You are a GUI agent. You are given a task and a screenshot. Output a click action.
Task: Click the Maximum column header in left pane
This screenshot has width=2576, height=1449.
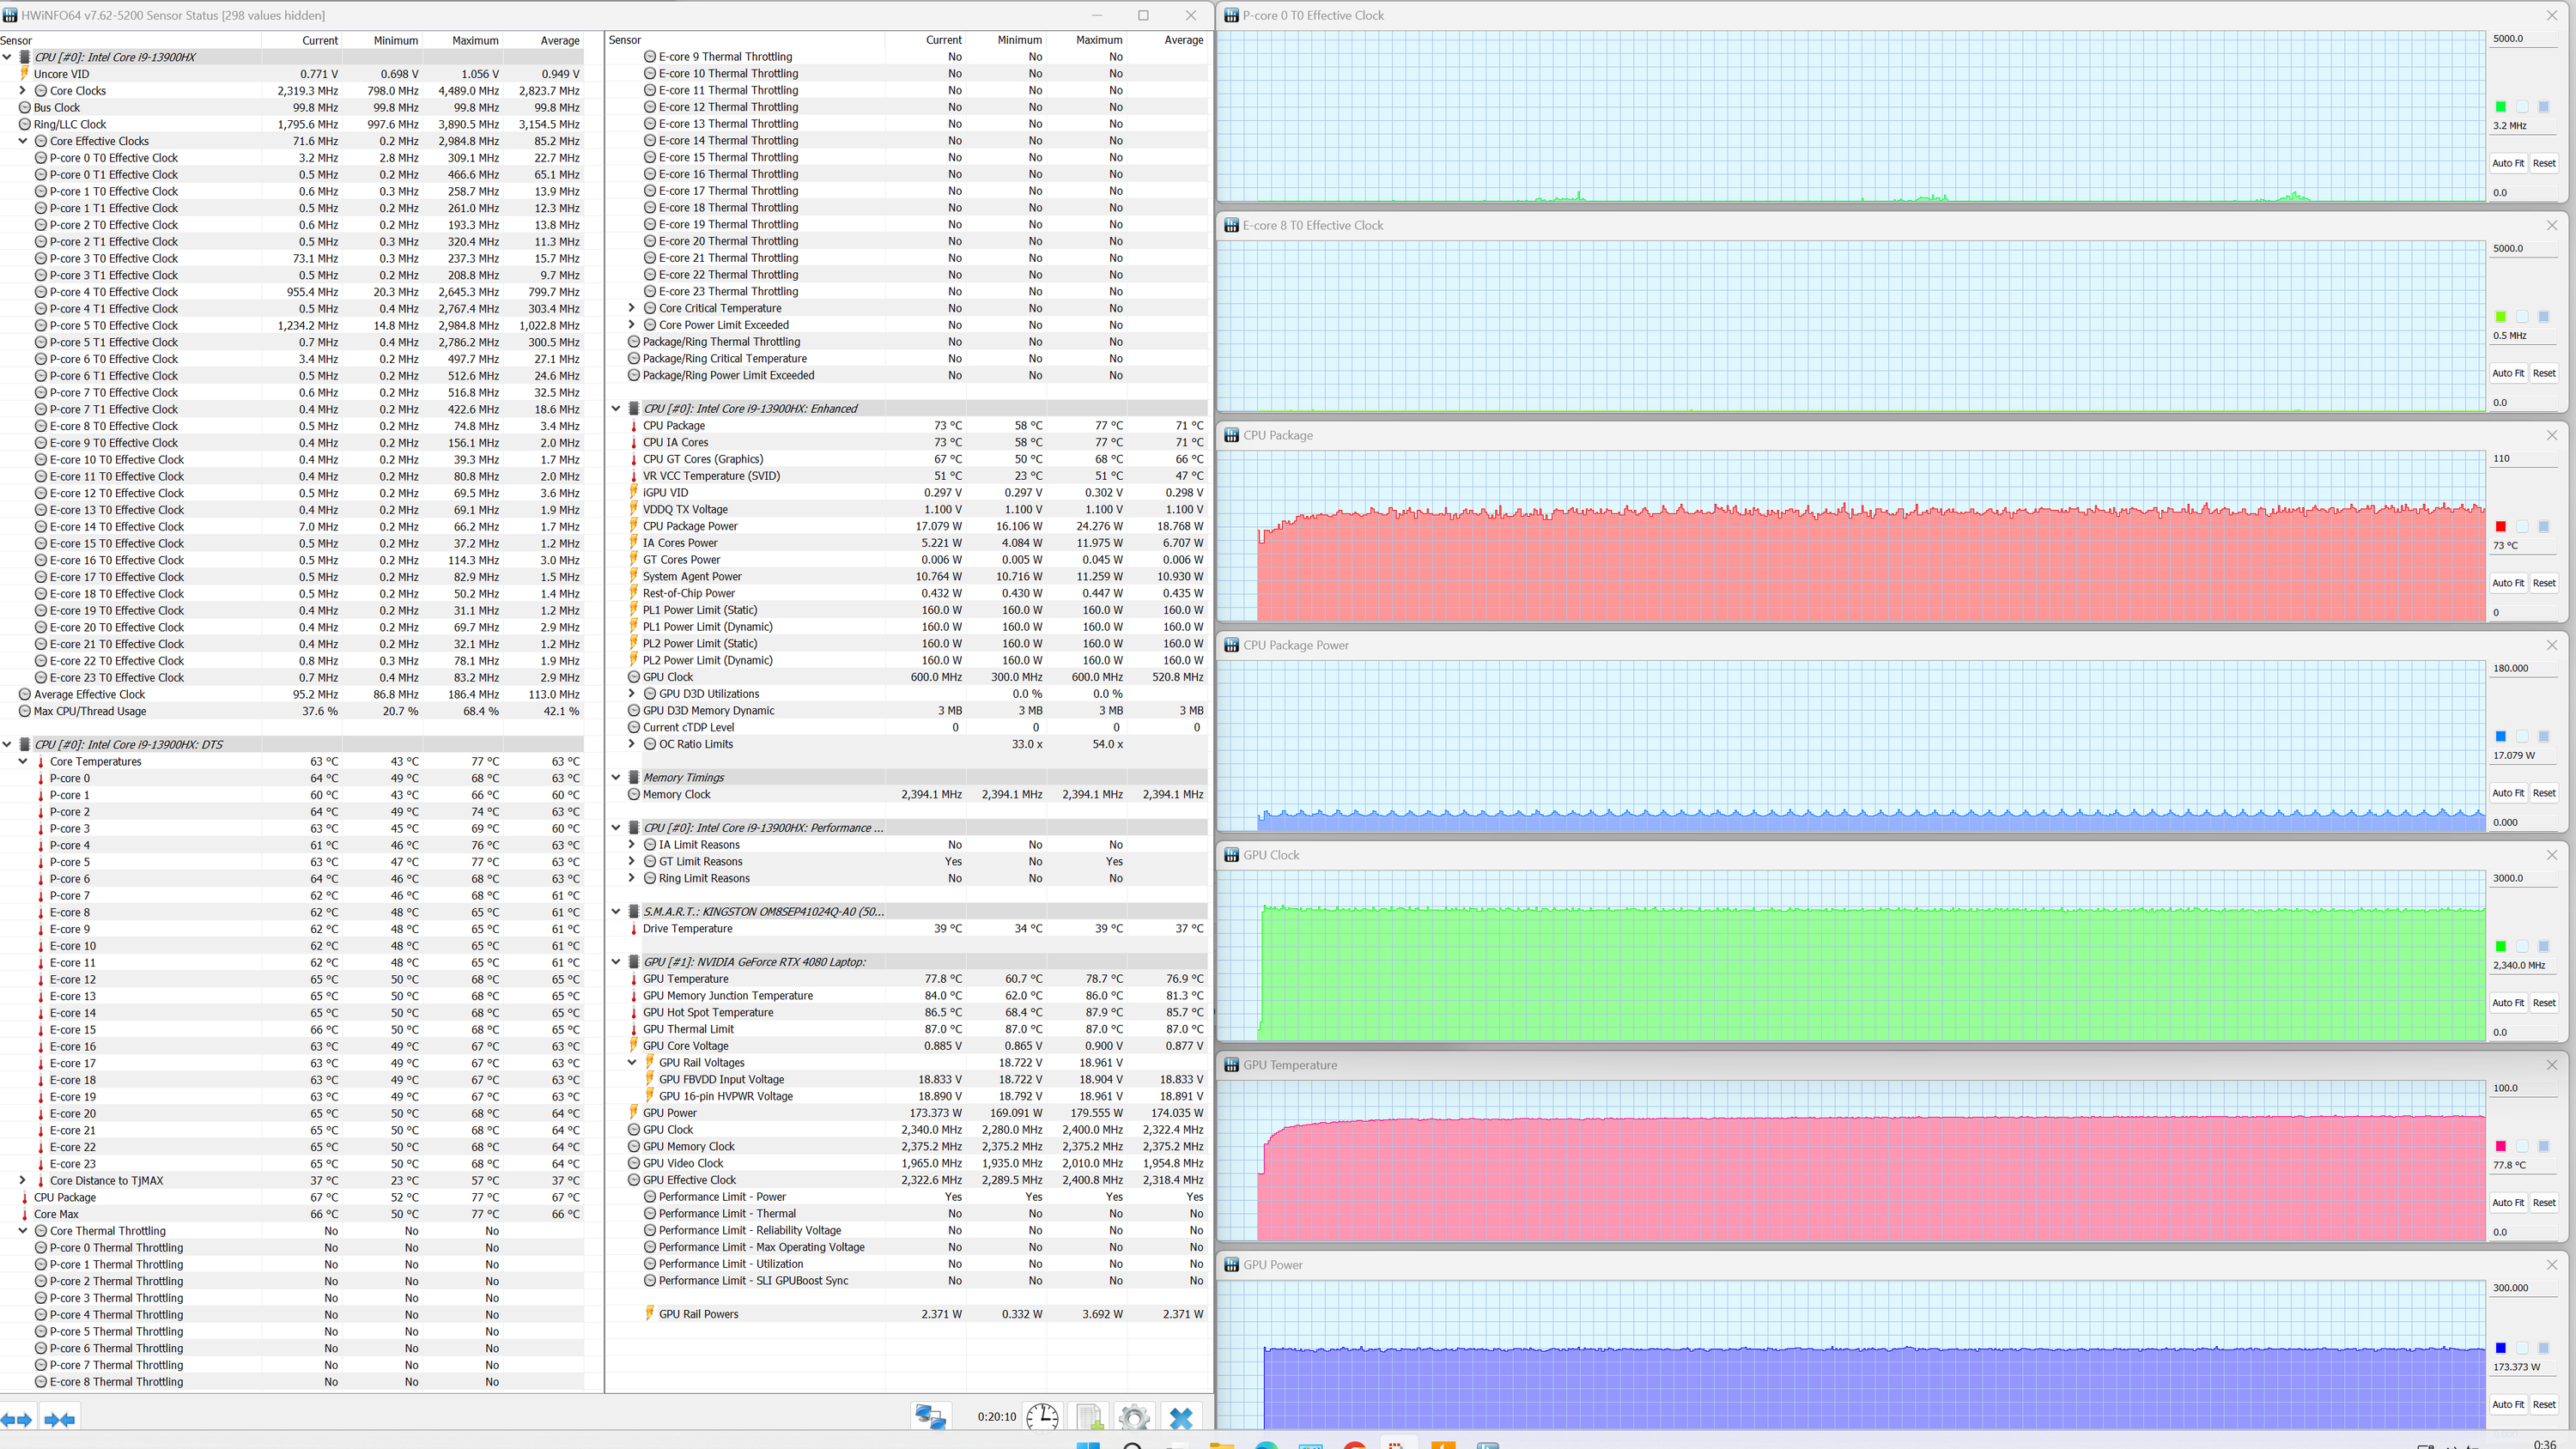[474, 40]
